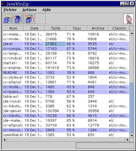Image resolution: width=136 pixels, height=151 pixels.
Task: Click the blank fourth toolbar button
Action: [x=41, y=19]
